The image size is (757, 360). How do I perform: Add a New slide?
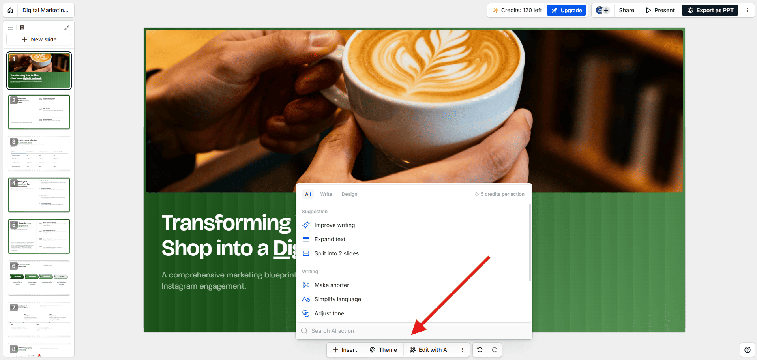click(x=39, y=39)
